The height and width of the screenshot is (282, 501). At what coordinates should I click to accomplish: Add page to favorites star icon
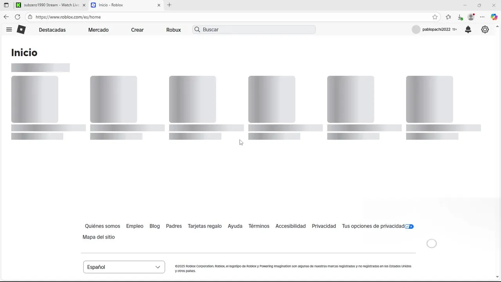point(435,17)
